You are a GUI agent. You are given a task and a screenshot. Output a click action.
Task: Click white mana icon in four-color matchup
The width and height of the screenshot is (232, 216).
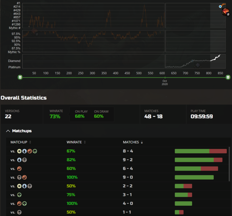tap(19, 151)
